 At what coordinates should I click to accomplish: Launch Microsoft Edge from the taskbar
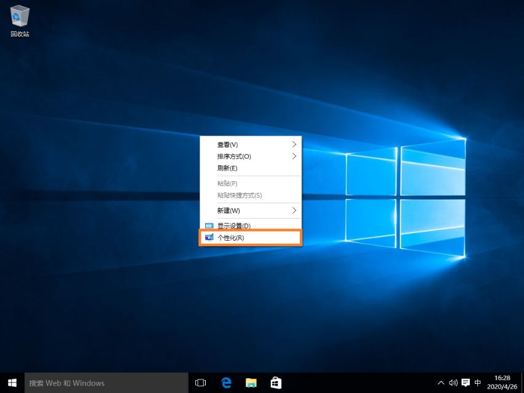pyautogui.click(x=226, y=383)
